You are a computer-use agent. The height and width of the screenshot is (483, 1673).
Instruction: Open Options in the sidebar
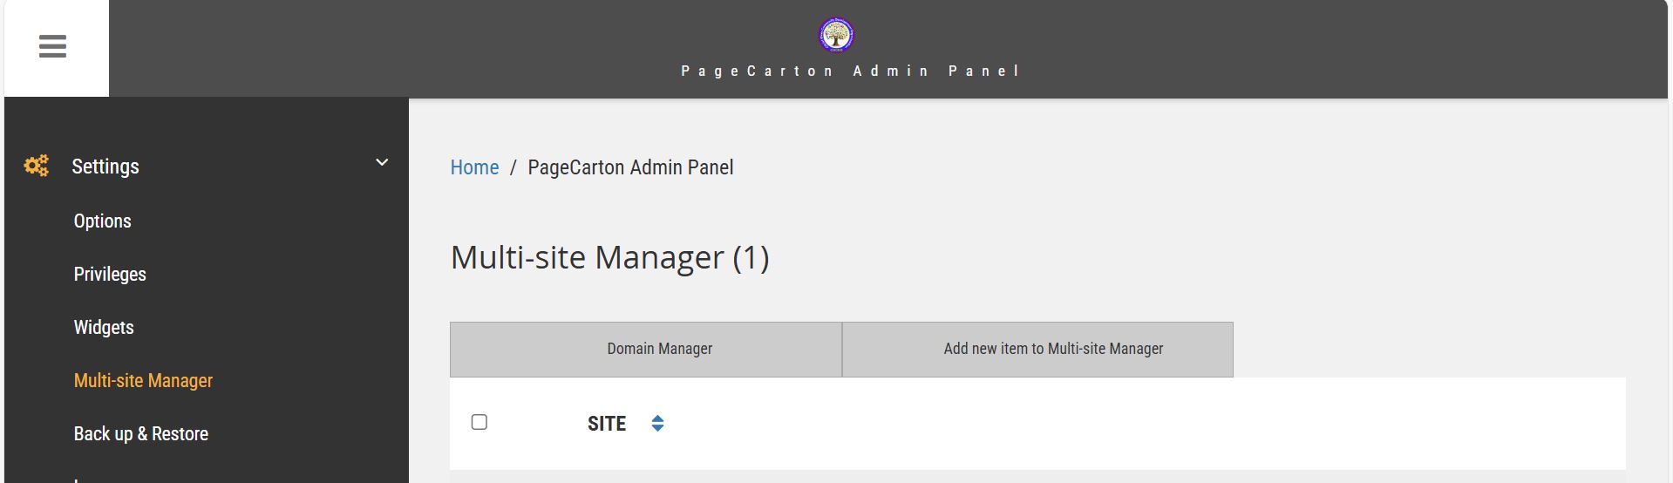[x=102, y=221]
